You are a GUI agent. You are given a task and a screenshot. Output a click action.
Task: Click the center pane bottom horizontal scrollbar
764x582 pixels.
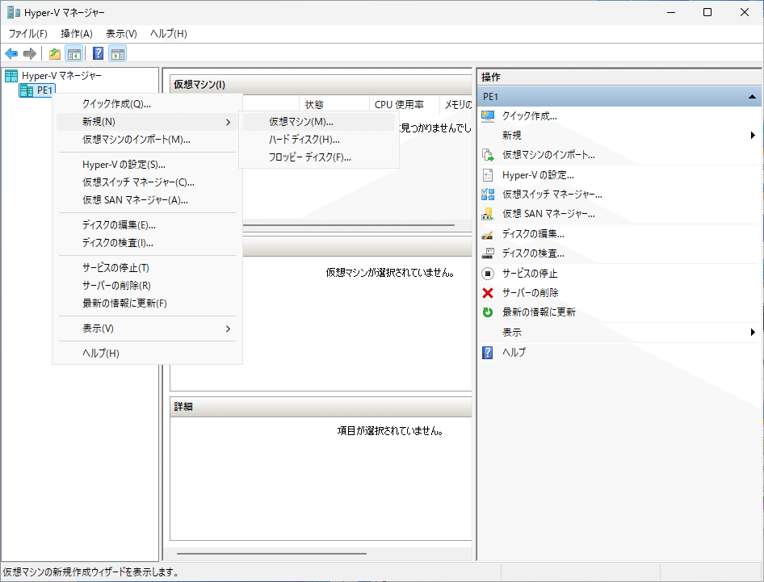pos(272,554)
